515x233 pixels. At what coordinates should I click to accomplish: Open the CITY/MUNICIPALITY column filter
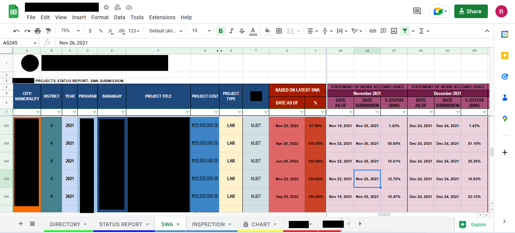pyautogui.click(x=38, y=112)
